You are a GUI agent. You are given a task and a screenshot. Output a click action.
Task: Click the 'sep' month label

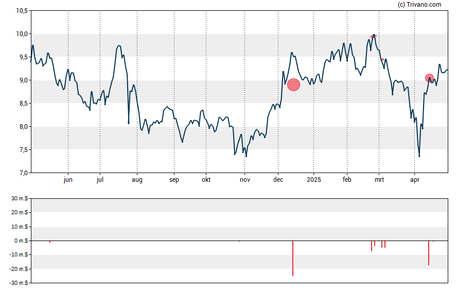pos(174,180)
